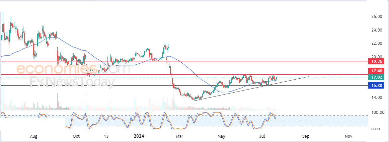Viewport: 389px width, 142px height.
Task: Click the Aug label on time axis
Action: click(x=34, y=136)
